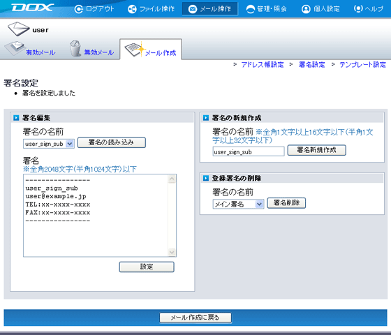
Task: Click the 署名設定 page heading
Action: click(21, 83)
